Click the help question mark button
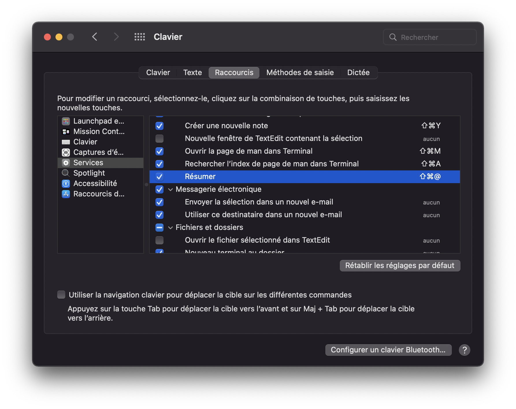This screenshot has height=409, width=516. coord(464,350)
